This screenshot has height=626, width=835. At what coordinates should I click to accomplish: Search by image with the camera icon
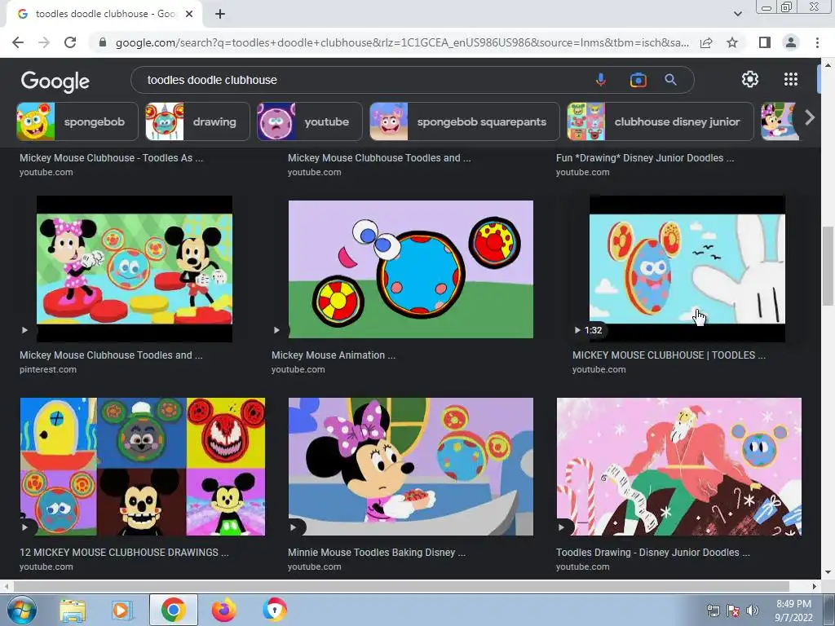638,80
